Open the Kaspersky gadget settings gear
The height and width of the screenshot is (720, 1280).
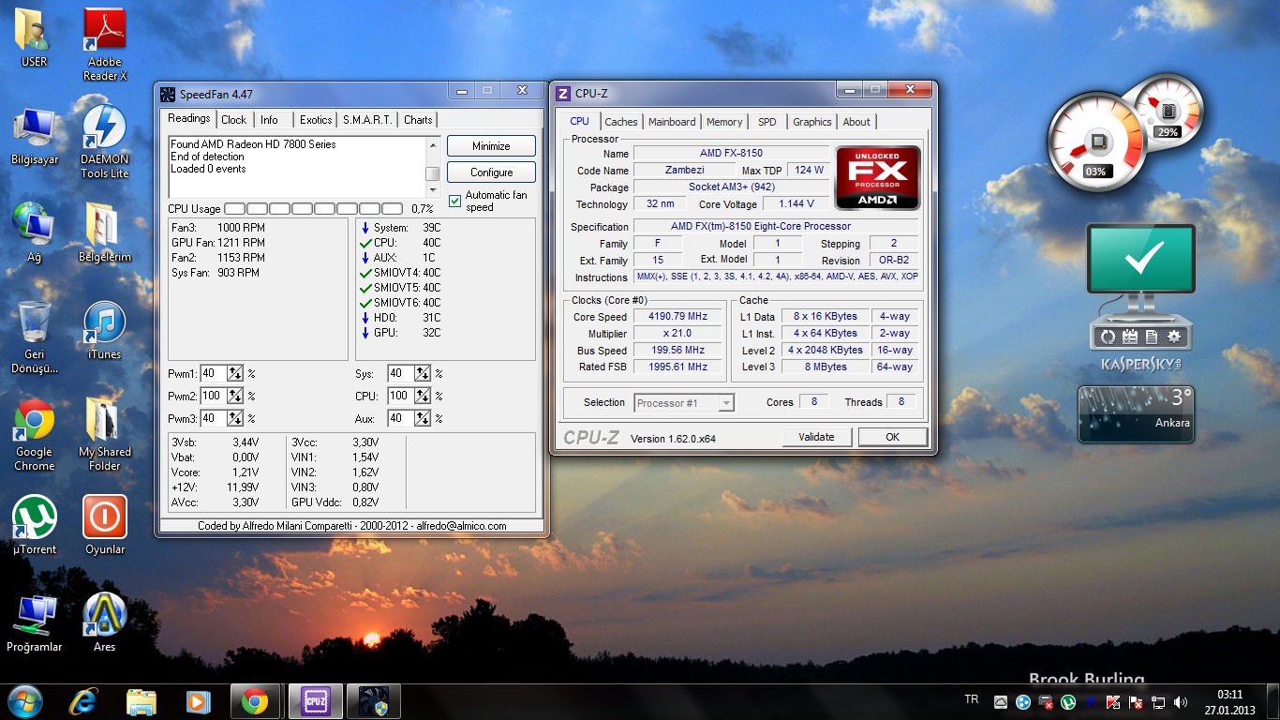coord(1174,337)
